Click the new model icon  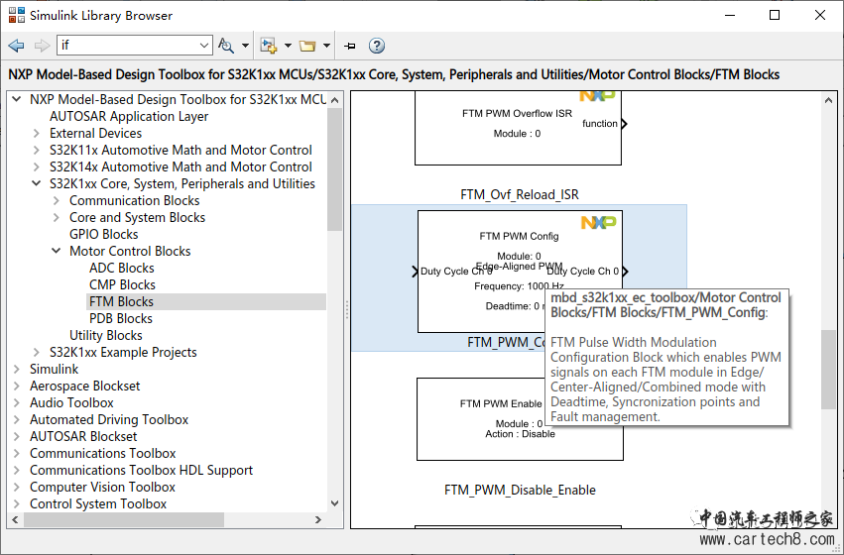[268, 46]
